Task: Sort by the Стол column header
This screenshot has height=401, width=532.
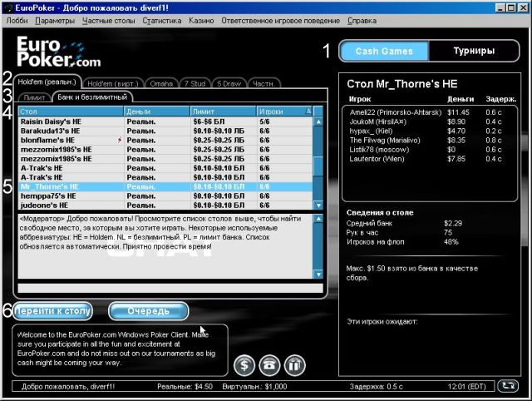Action: (x=71, y=111)
